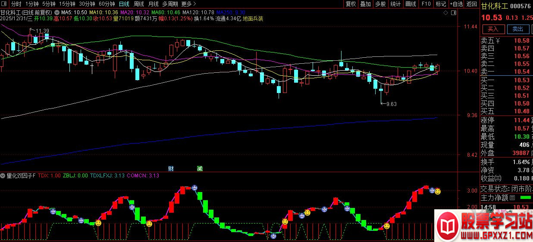Click the 减 marker on the chart
Image resolution: width=533 pixels, height=242 pixels.
tap(199, 168)
